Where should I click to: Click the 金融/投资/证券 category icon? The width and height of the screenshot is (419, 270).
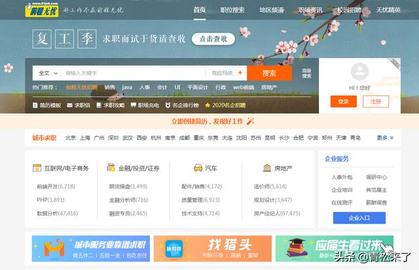coord(111,168)
